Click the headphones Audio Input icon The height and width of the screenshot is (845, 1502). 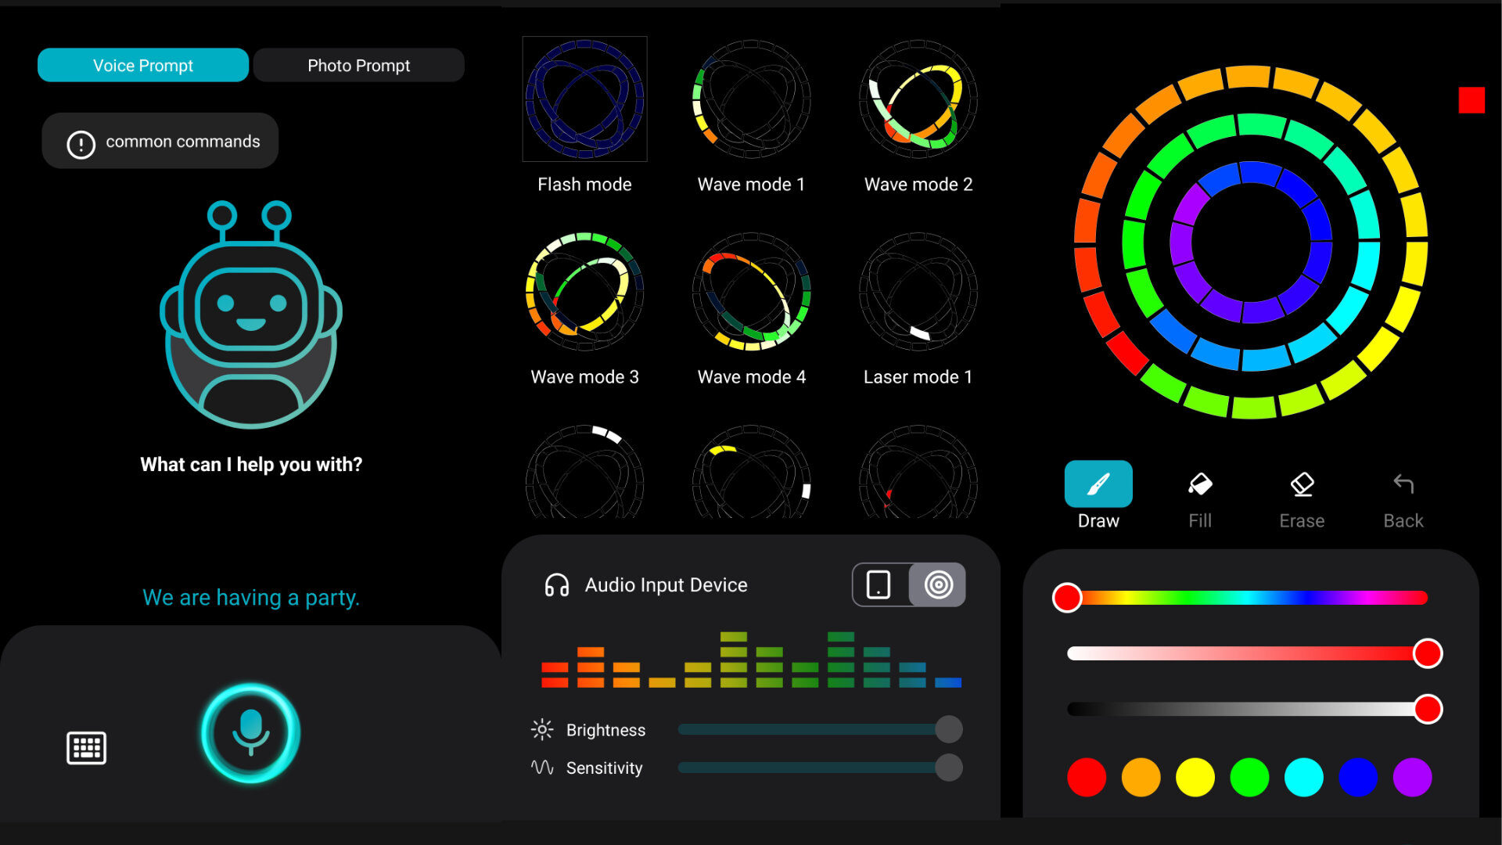pos(556,585)
